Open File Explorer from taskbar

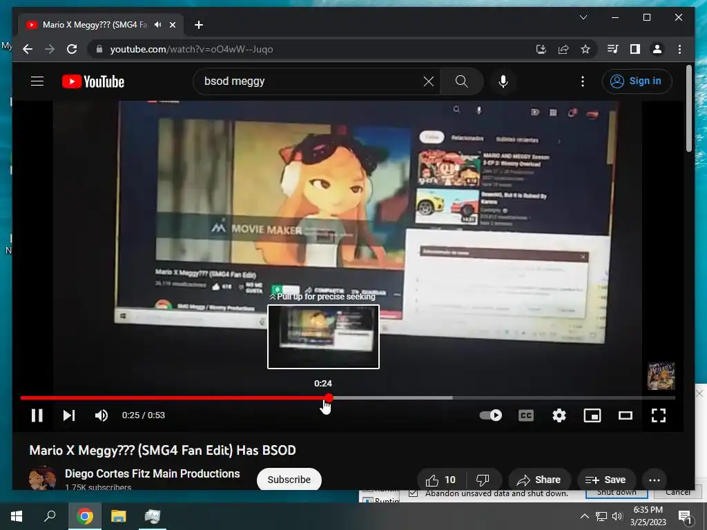119,516
